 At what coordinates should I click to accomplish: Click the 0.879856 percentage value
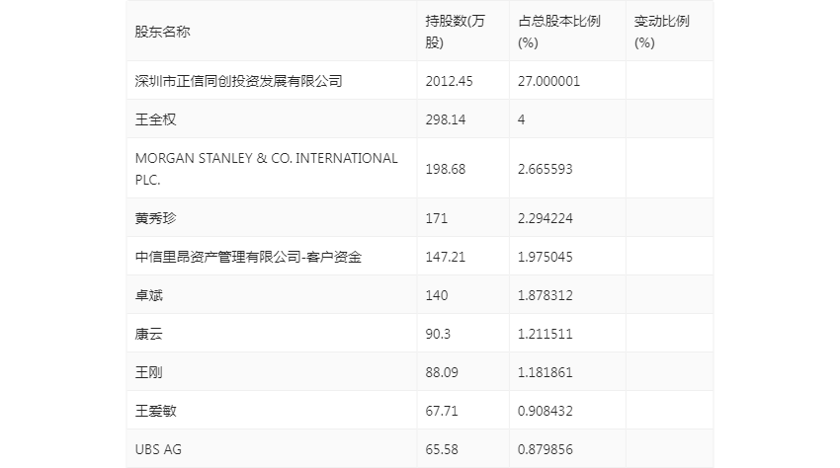[545, 449]
